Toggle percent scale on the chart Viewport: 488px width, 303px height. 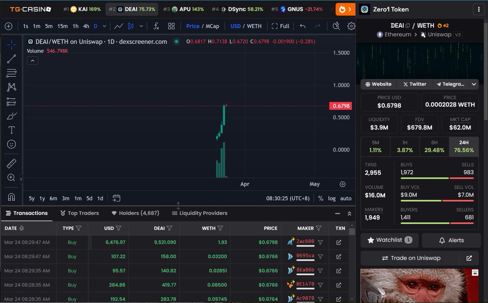pos(321,198)
